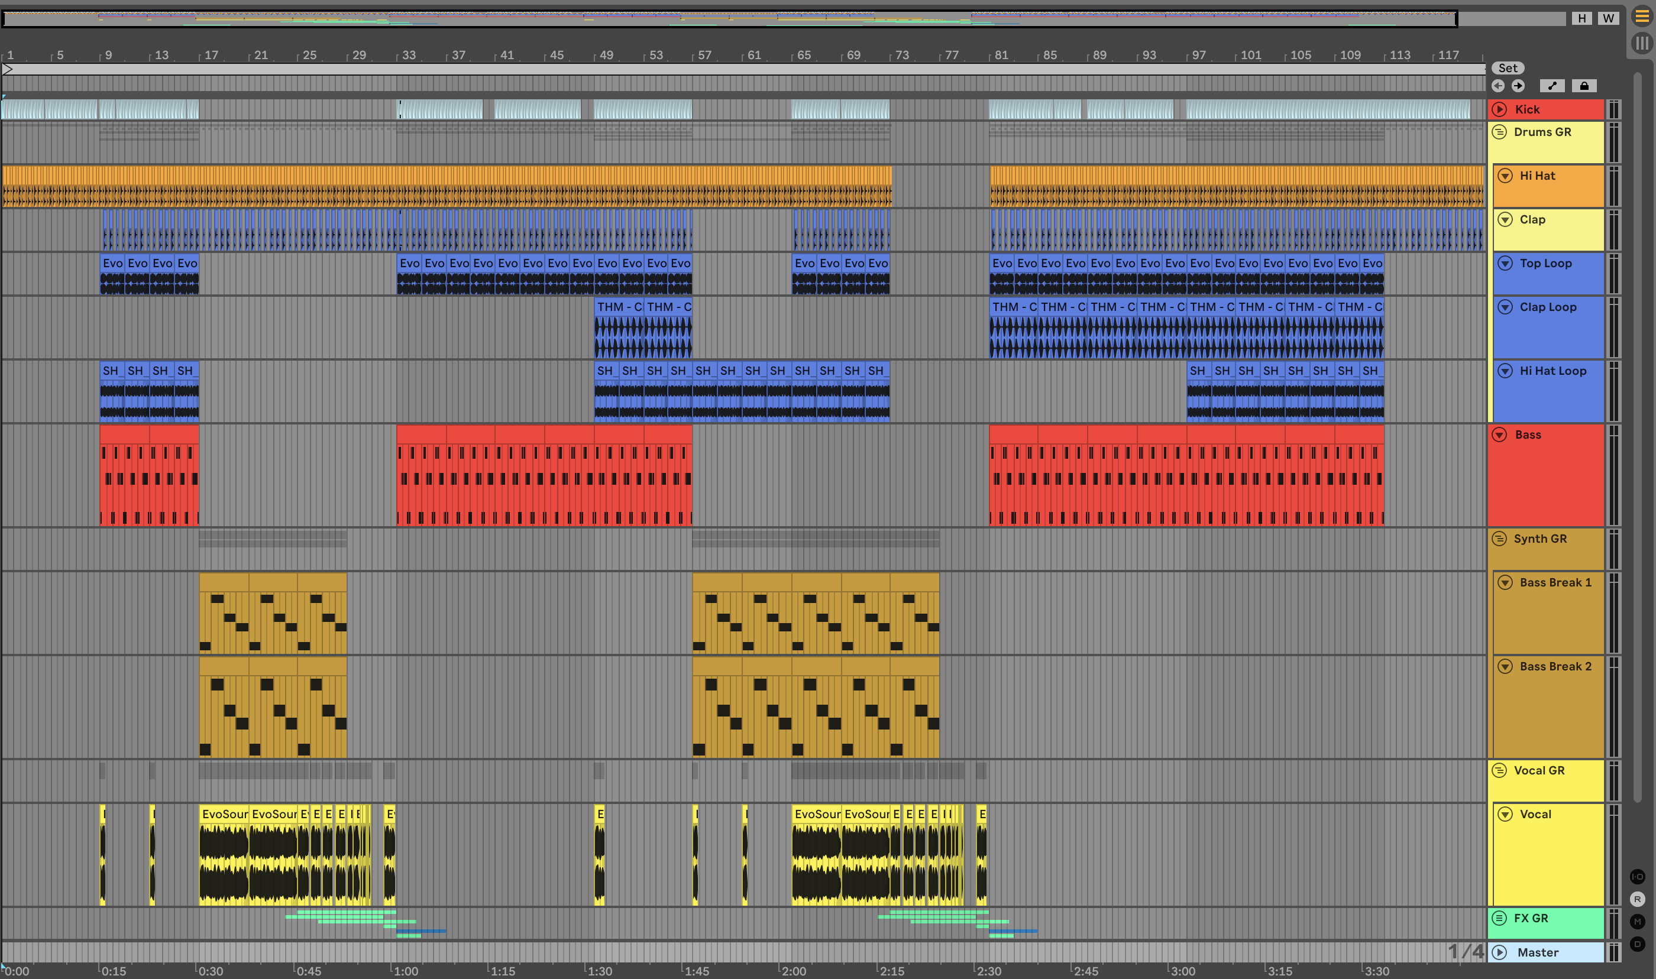Click bar 49 on the beat-time ruler
The image size is (1656, 979).
click(604, 56)
